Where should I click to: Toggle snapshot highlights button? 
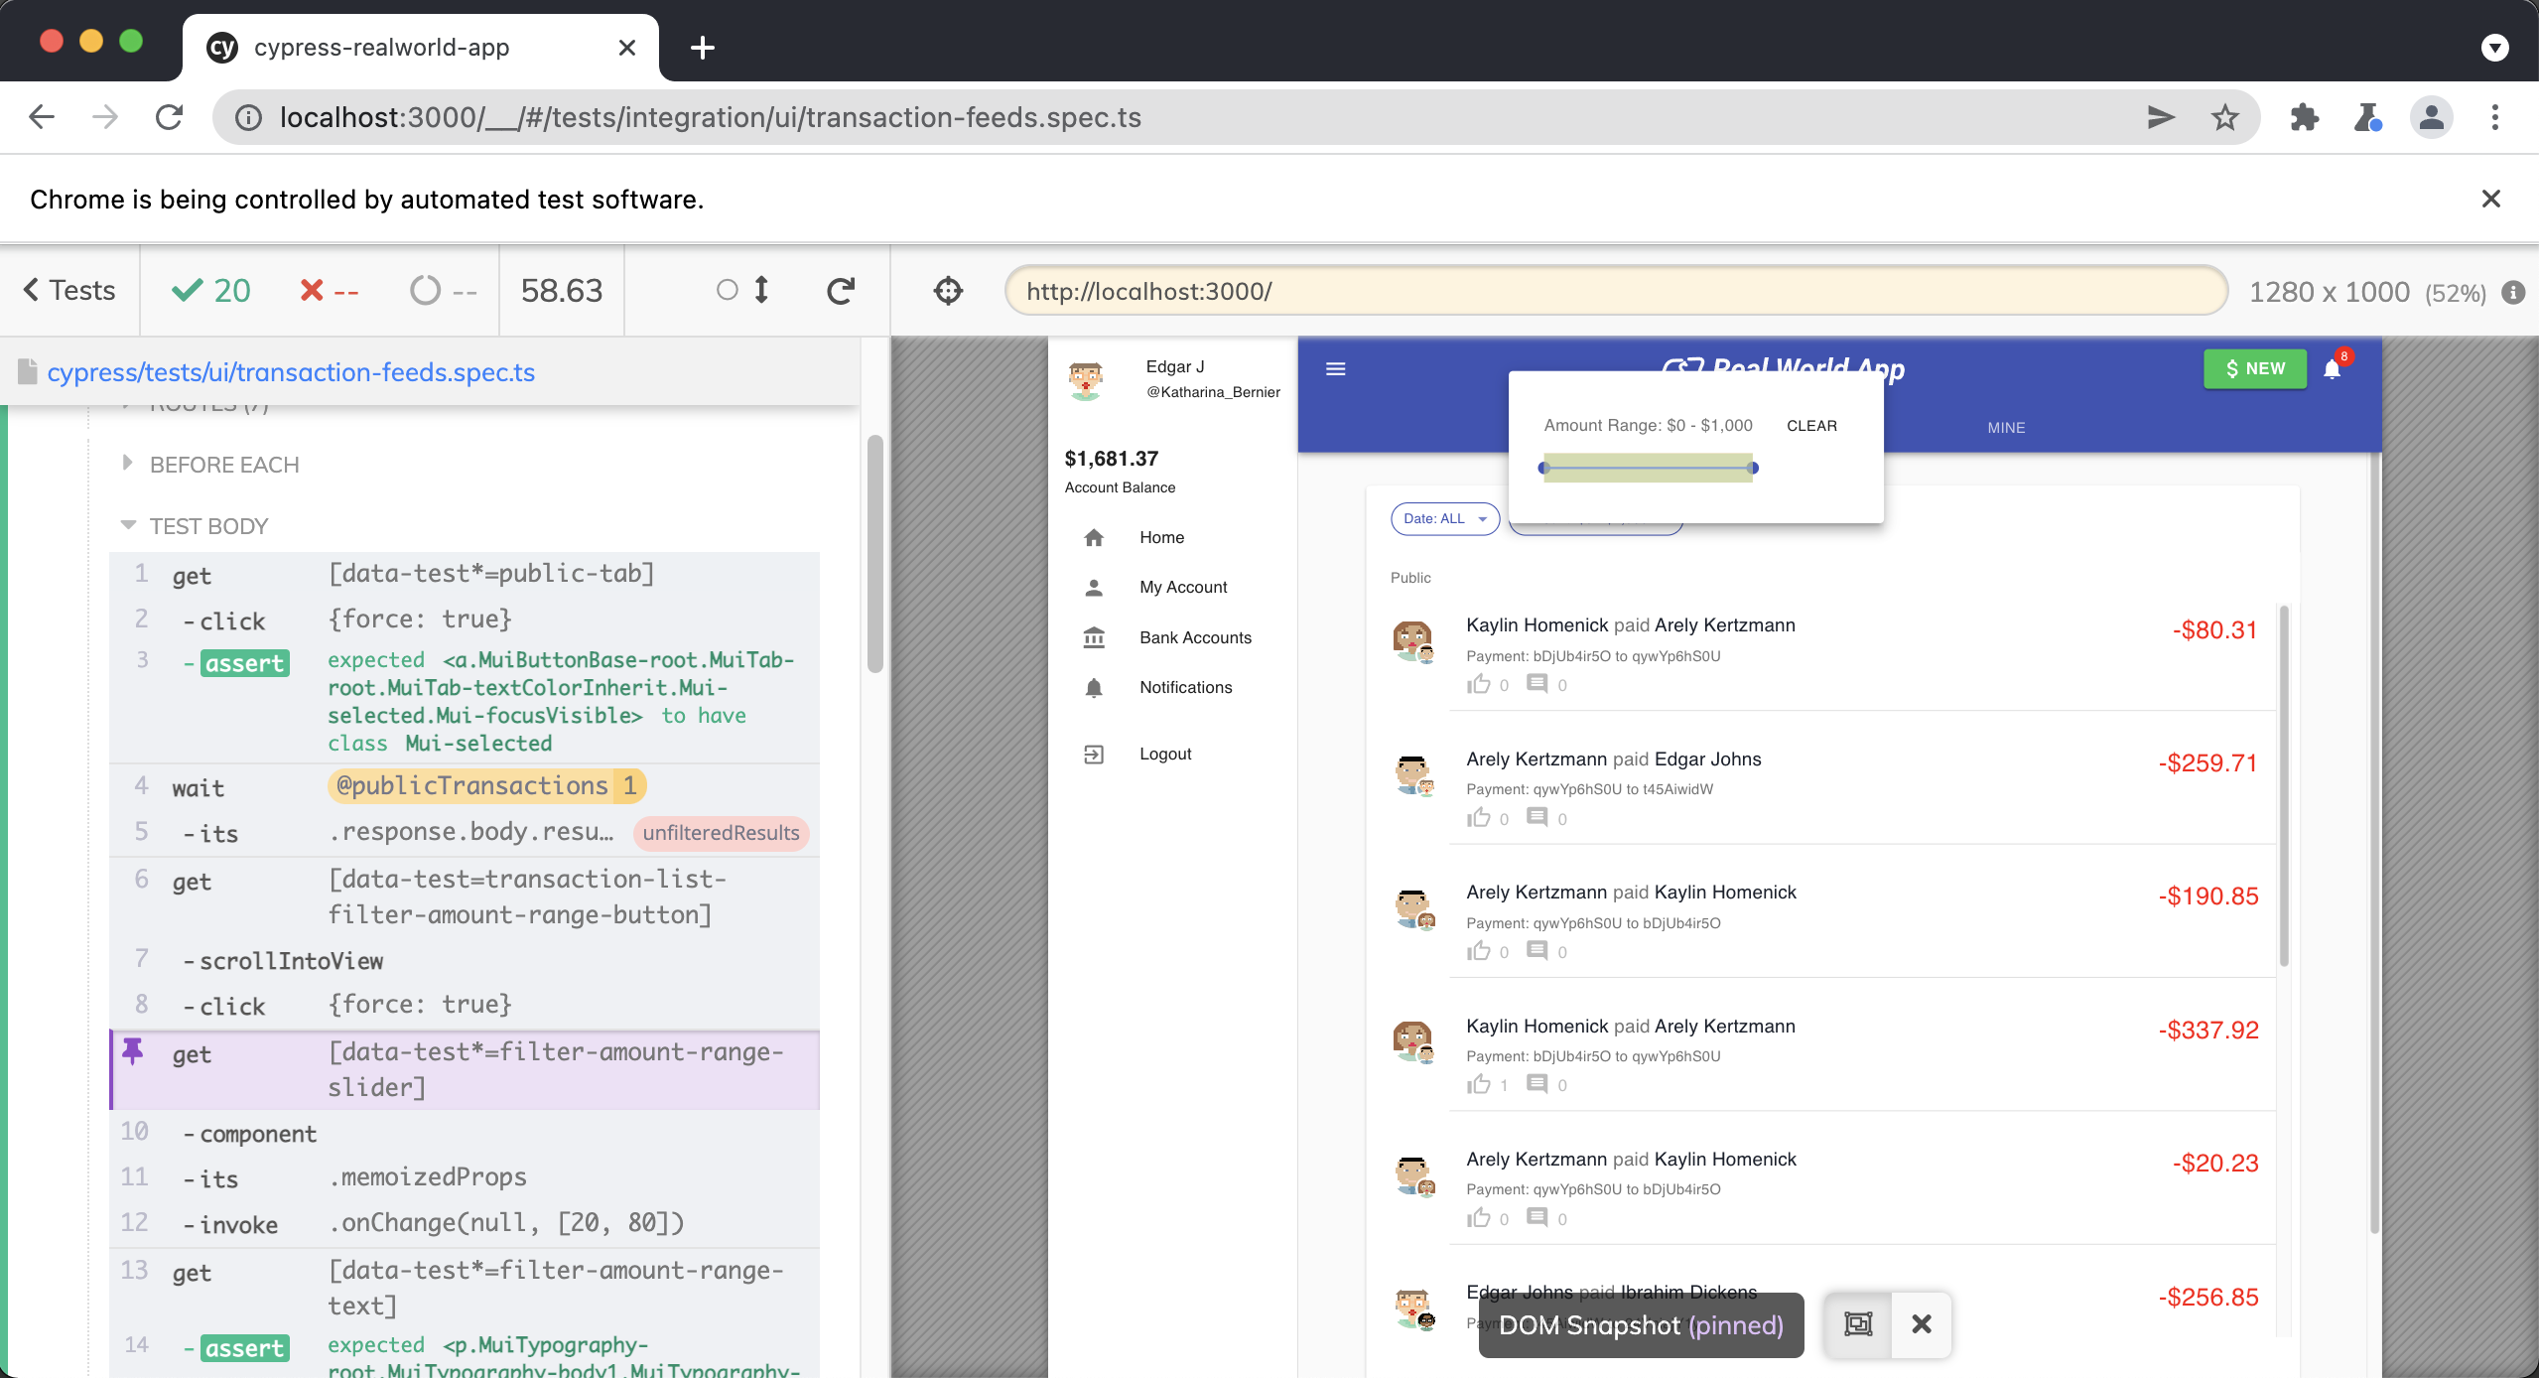coord(1858,1324)
